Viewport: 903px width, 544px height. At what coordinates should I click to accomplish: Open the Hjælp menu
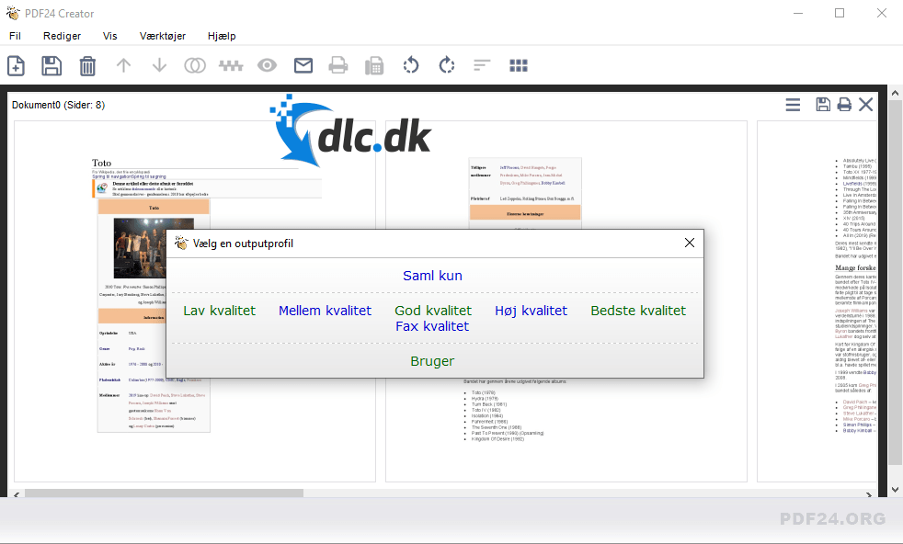(222, 36)
